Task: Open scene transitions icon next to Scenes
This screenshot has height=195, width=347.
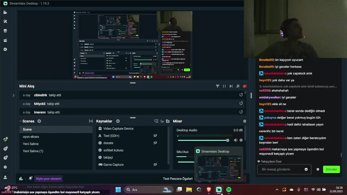Action: click(91, 121)
